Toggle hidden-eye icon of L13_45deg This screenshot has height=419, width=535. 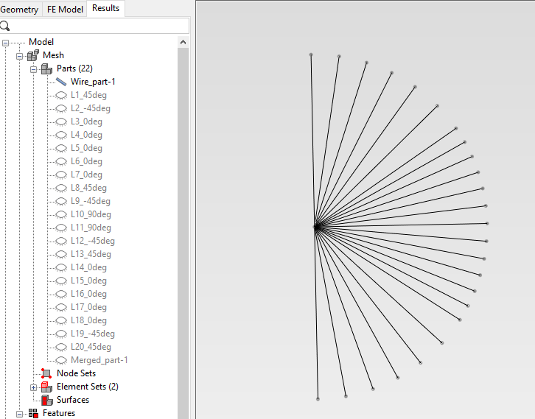point(61,254)
